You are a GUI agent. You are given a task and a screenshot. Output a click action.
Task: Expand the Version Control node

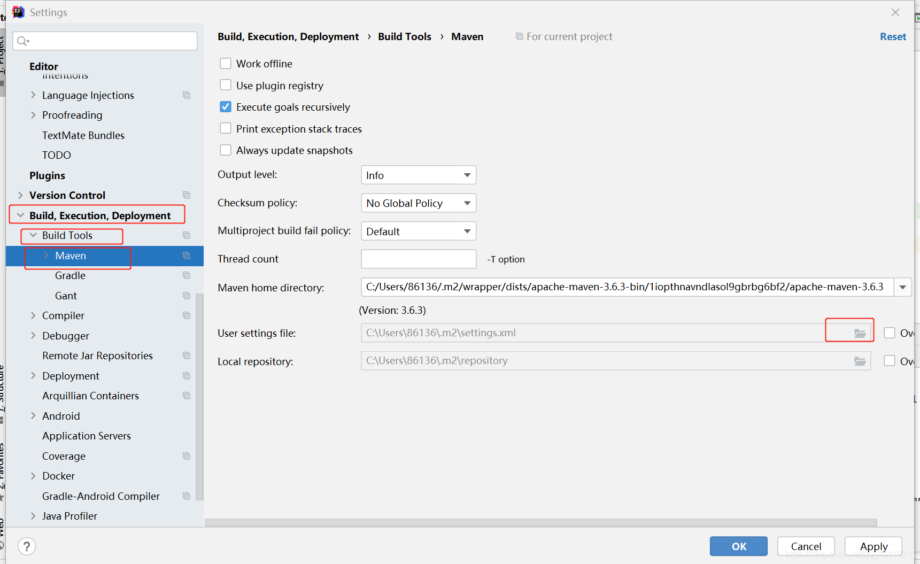click(20, 195)
